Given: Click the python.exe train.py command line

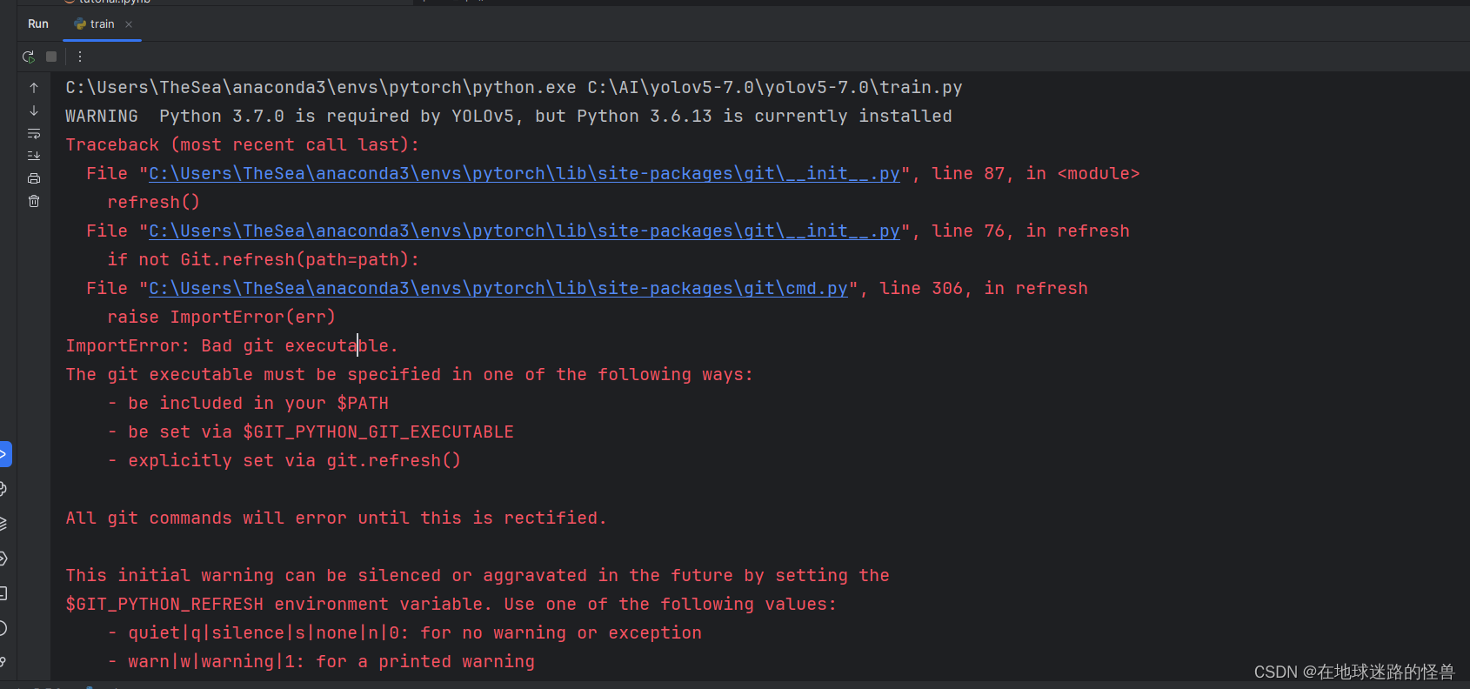Looking at the screenshot, I should [x=514, y=88].
